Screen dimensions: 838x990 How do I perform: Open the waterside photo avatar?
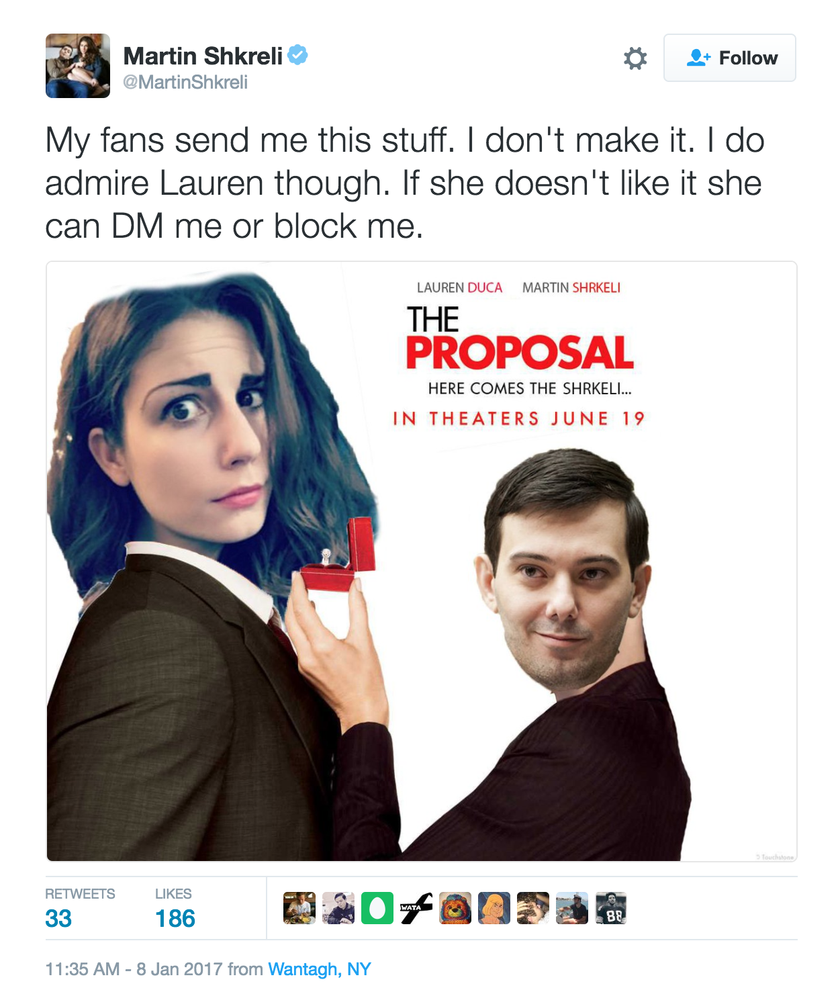coord(572,908)
